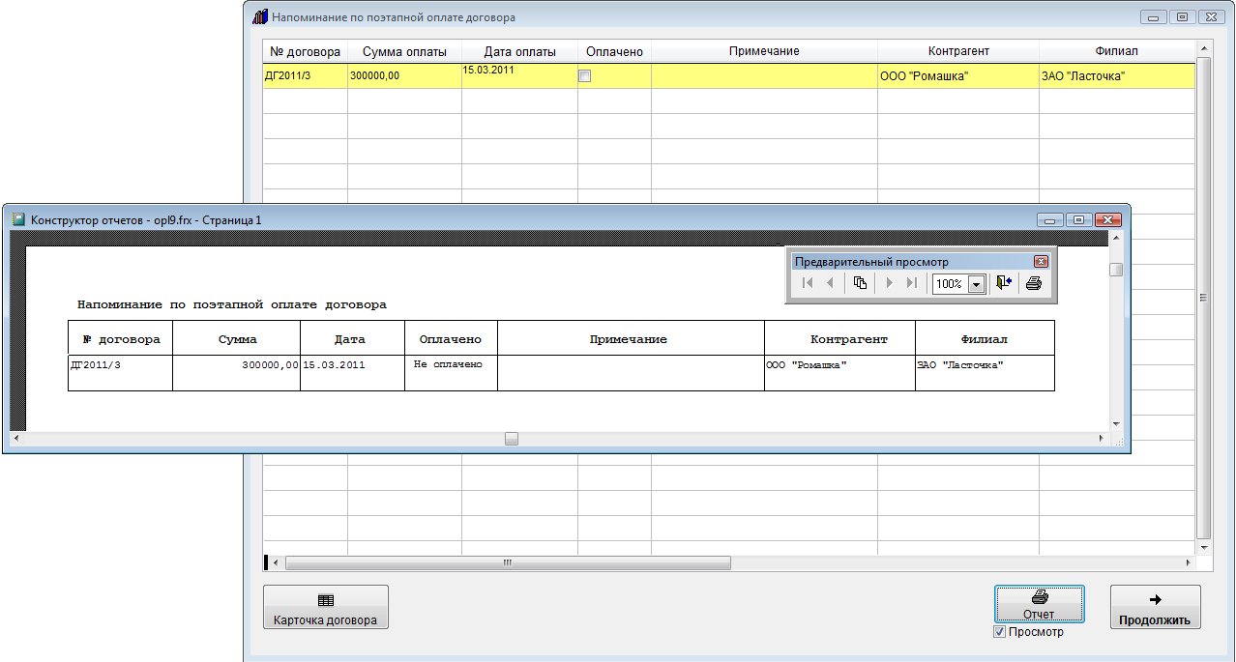Screen dimensions: 1236x662
Task: Click the Продолжить button
Action: 1155,608
